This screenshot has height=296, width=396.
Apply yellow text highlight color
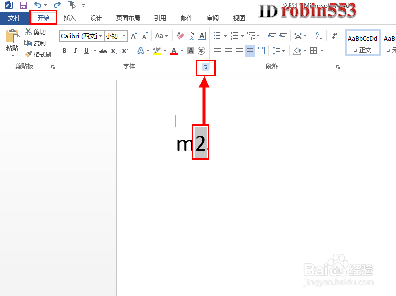pos(157,51)
